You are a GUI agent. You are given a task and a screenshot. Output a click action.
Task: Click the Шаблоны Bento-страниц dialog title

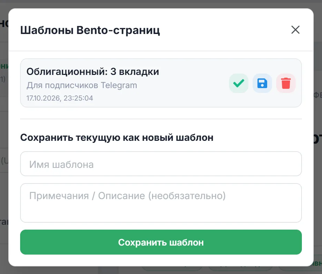point(90,30)
